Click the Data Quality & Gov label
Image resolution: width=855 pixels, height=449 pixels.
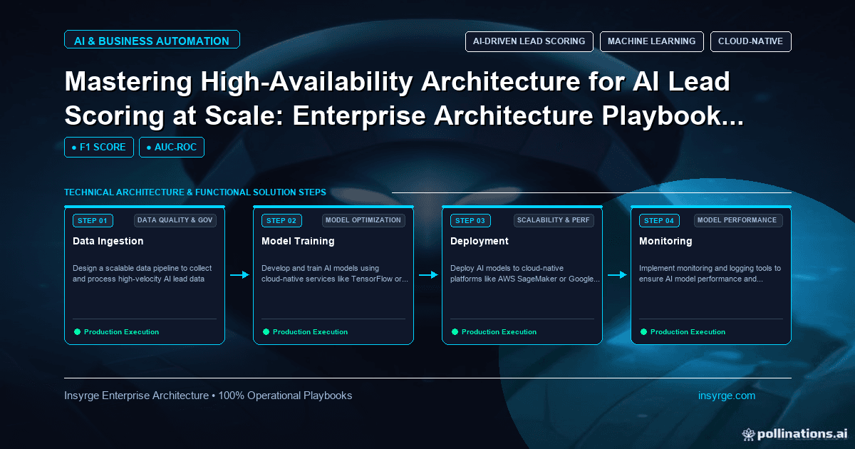pyautogui.click(x=175, y=220)
